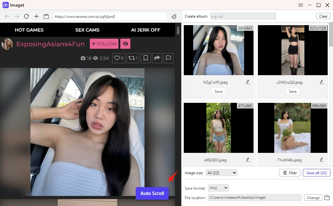Share the album via the arrow icon
333x206 pixels.
tap(157, 58)
